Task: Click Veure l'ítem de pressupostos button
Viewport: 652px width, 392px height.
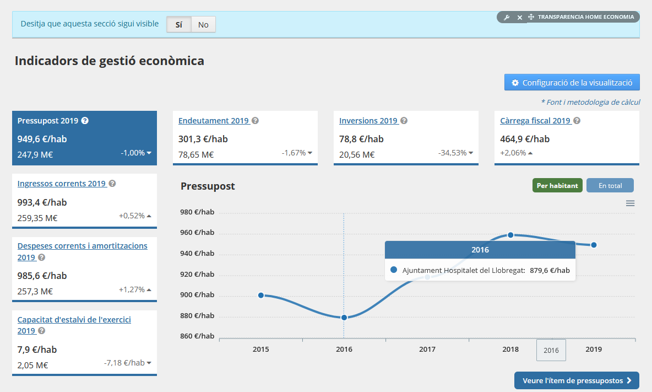Action: (x=577, y=380)
